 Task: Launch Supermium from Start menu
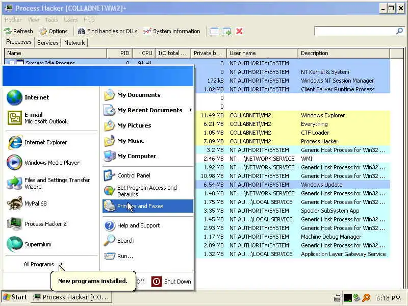(29, 244)
